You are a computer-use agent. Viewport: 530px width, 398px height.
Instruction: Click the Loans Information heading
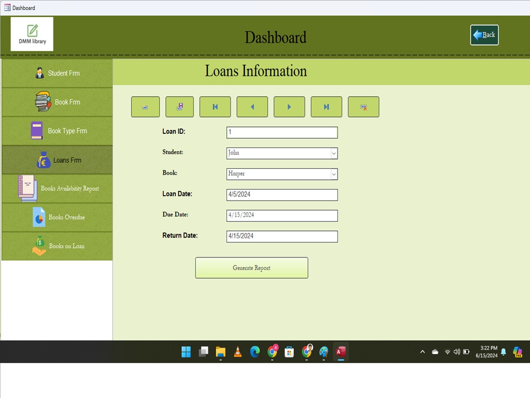coord(256,71)
